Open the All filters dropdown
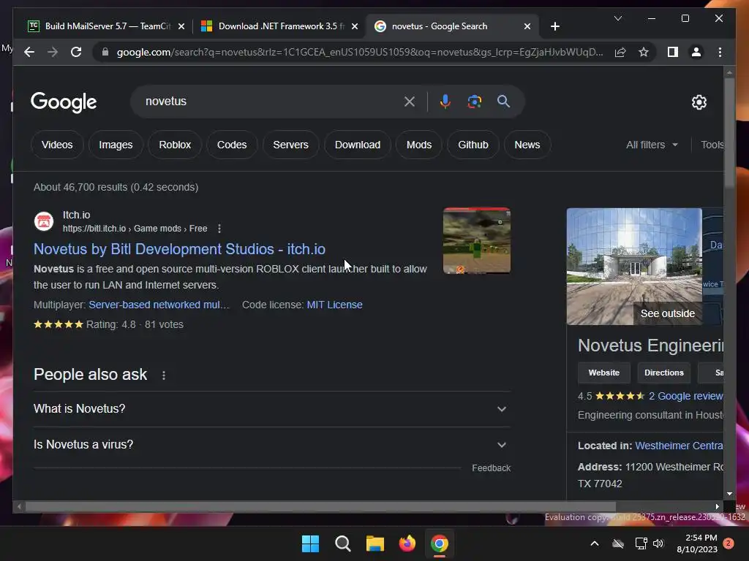 tap(652, 145)
